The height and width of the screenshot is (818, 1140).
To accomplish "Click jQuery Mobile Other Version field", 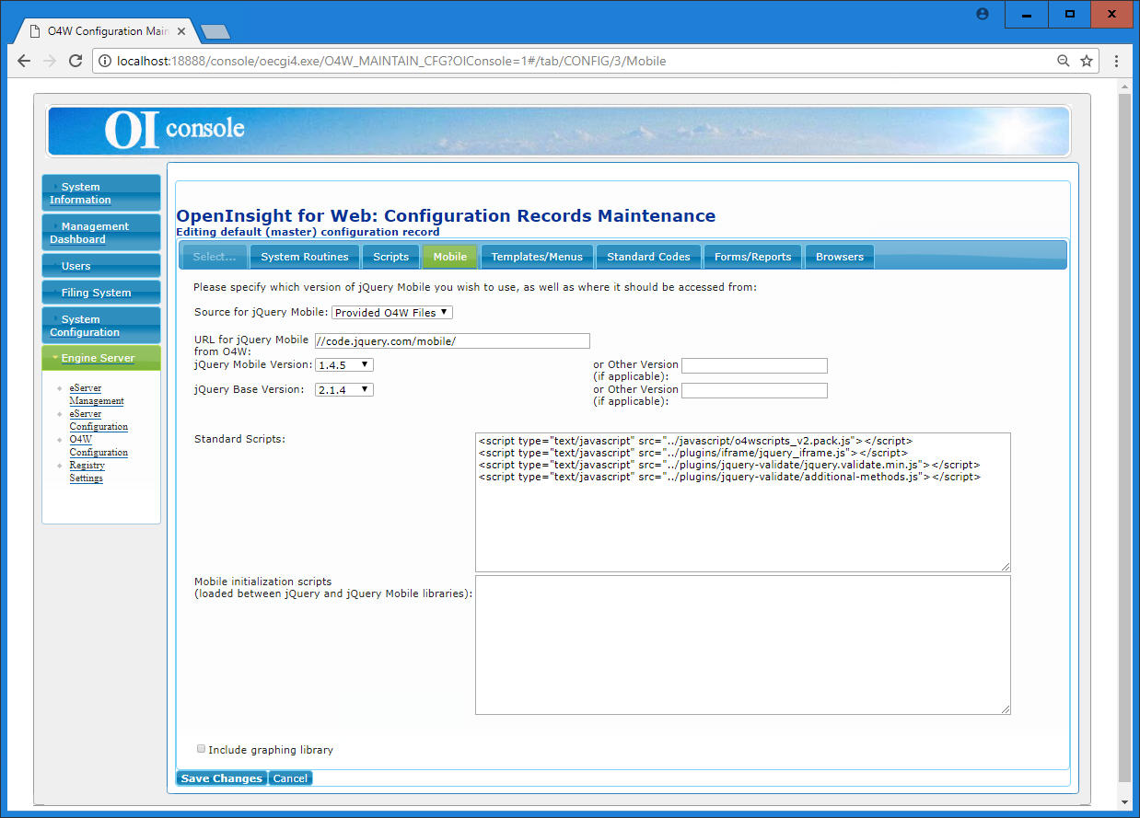I will point(754,365).
